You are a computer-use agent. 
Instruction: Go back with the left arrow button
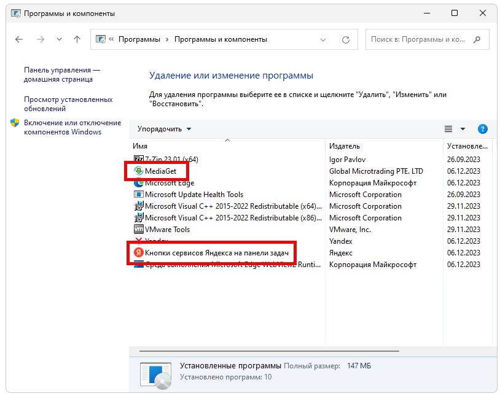point(19,39)
